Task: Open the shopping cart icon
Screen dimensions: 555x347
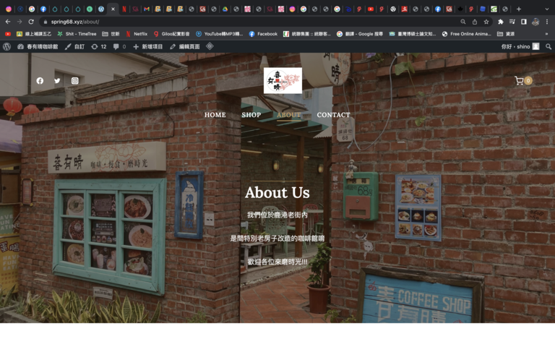Action: pyautogui.click(x=520, y=81)
